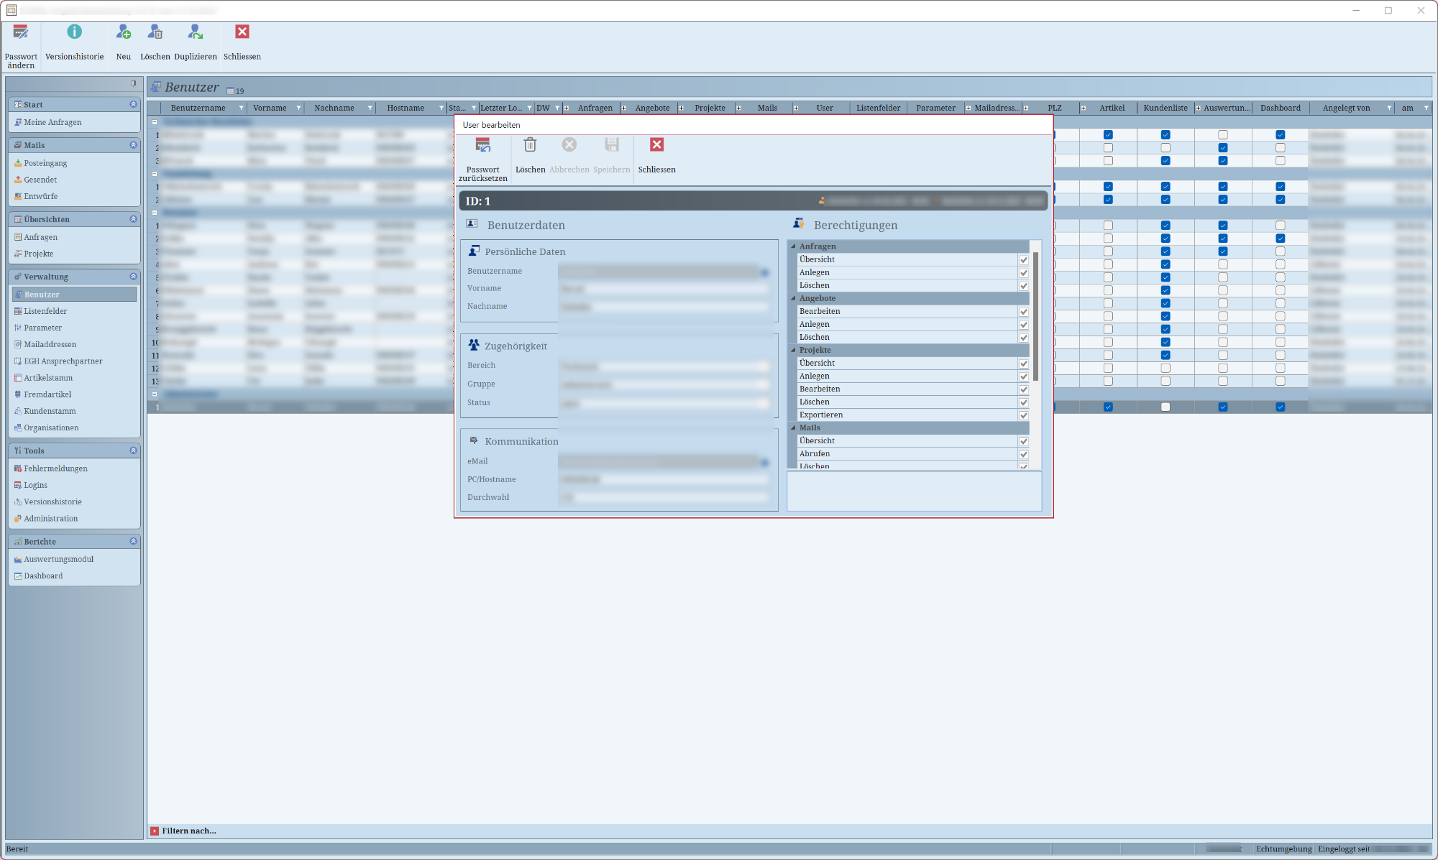Screen dimensions: 1438x860
Task: Click the Vorname input field
Action: coord(663,289)
